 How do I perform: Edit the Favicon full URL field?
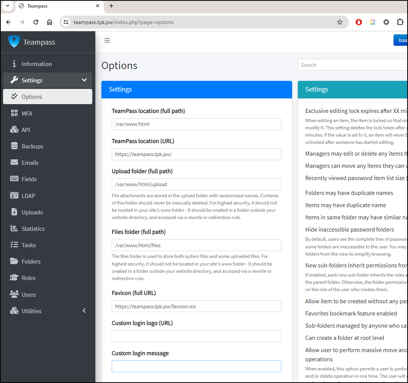(196, 306)
